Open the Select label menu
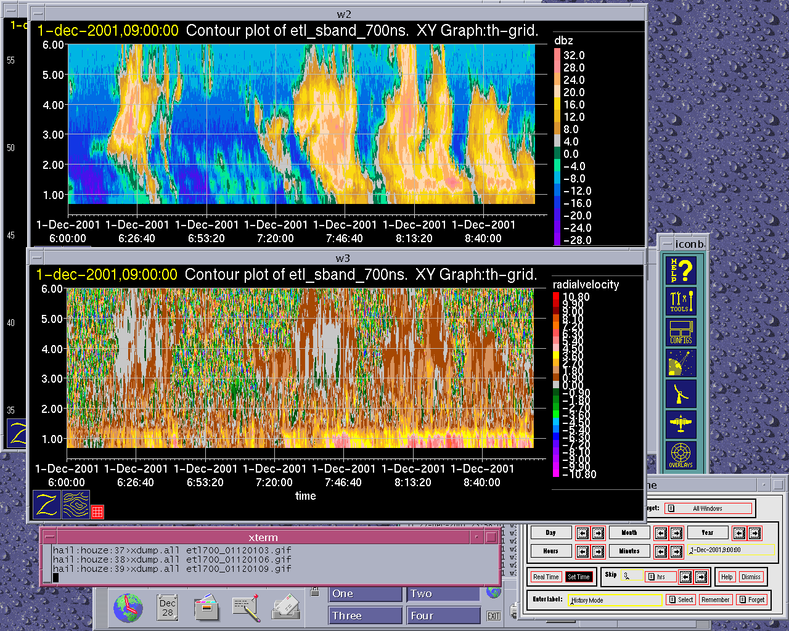 coord(681,600)
